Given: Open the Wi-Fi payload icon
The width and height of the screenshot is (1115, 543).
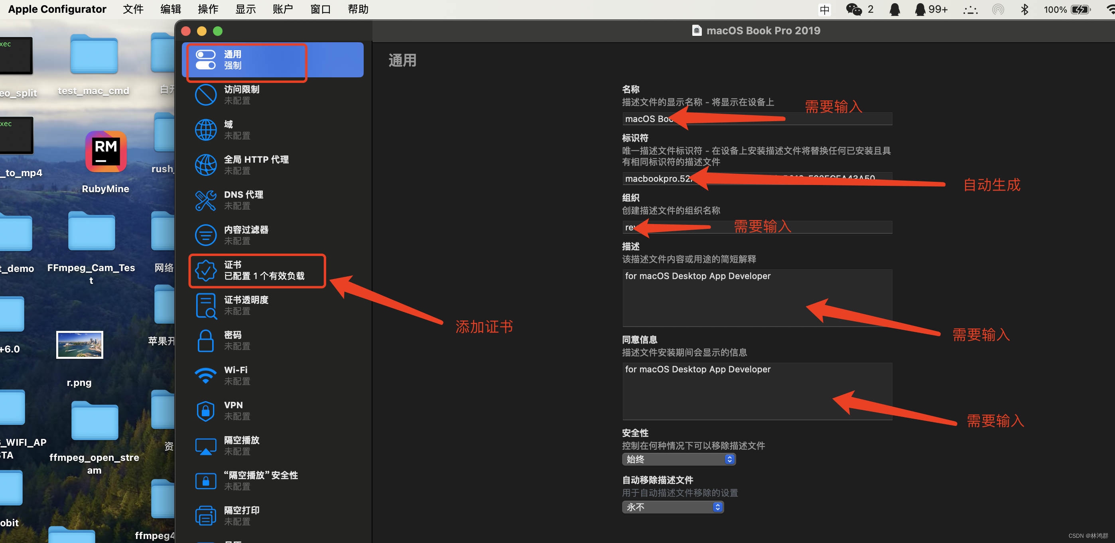Looking at the screenshot, I should pos(206,376).
